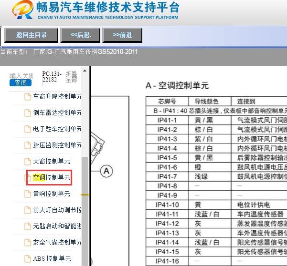
Task: Click the table cell IP41-8
Action: (167, 186)
